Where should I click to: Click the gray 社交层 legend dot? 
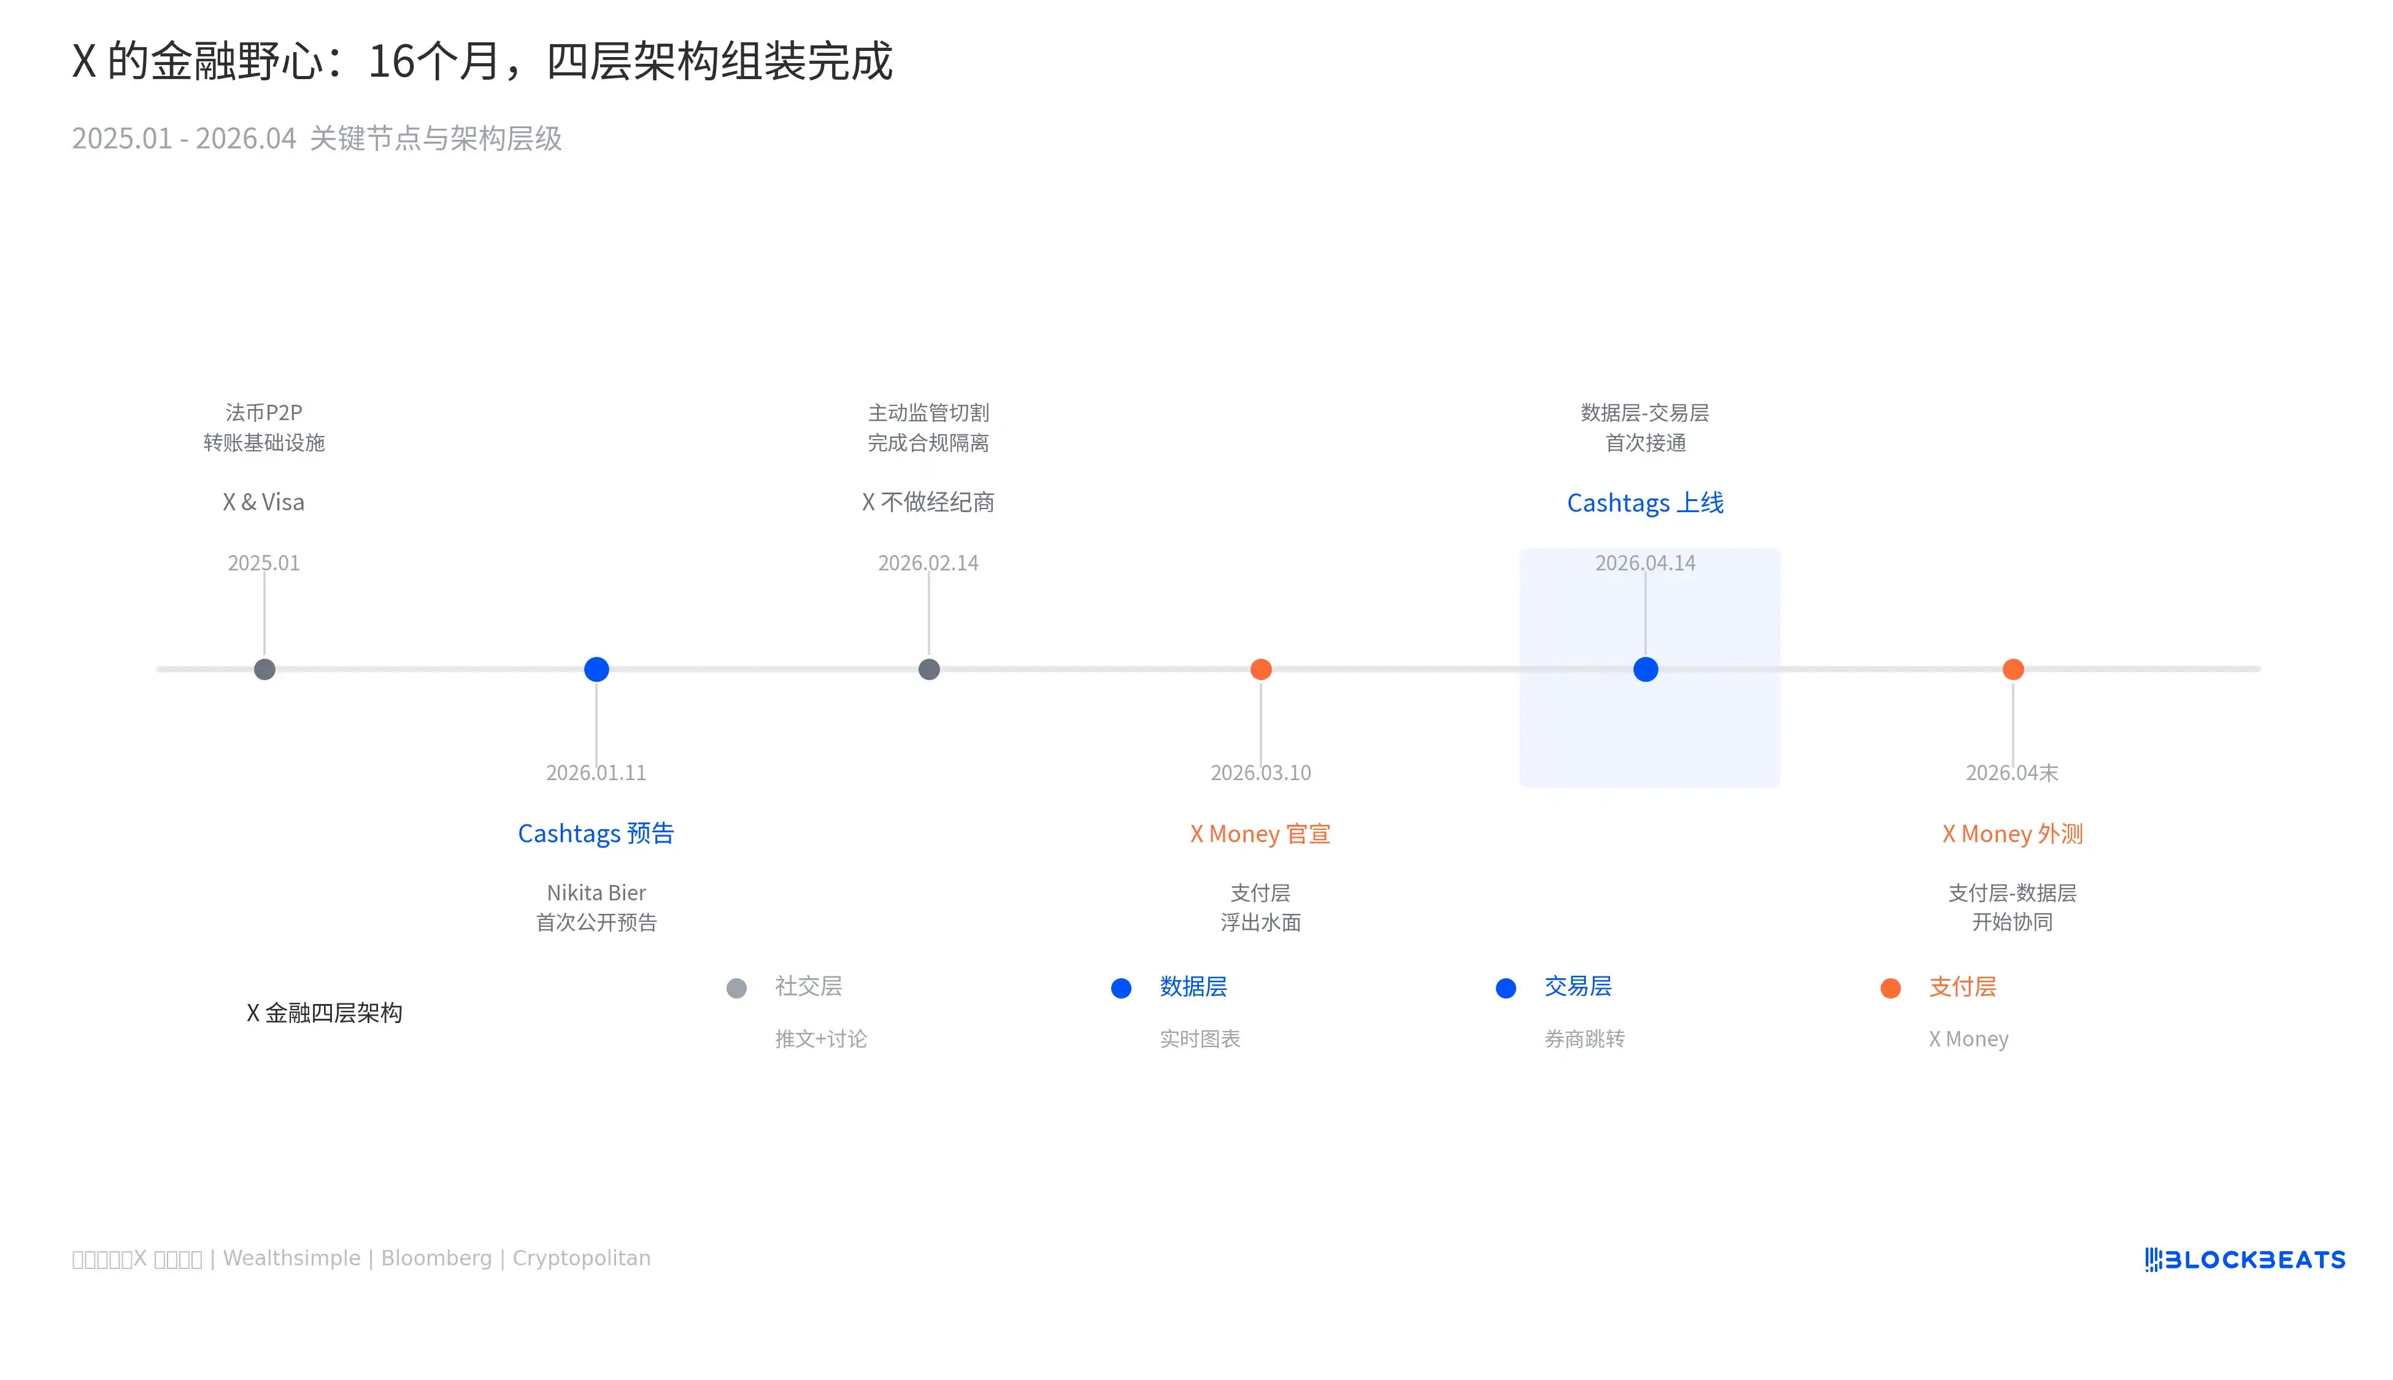[x=737, y=989]
